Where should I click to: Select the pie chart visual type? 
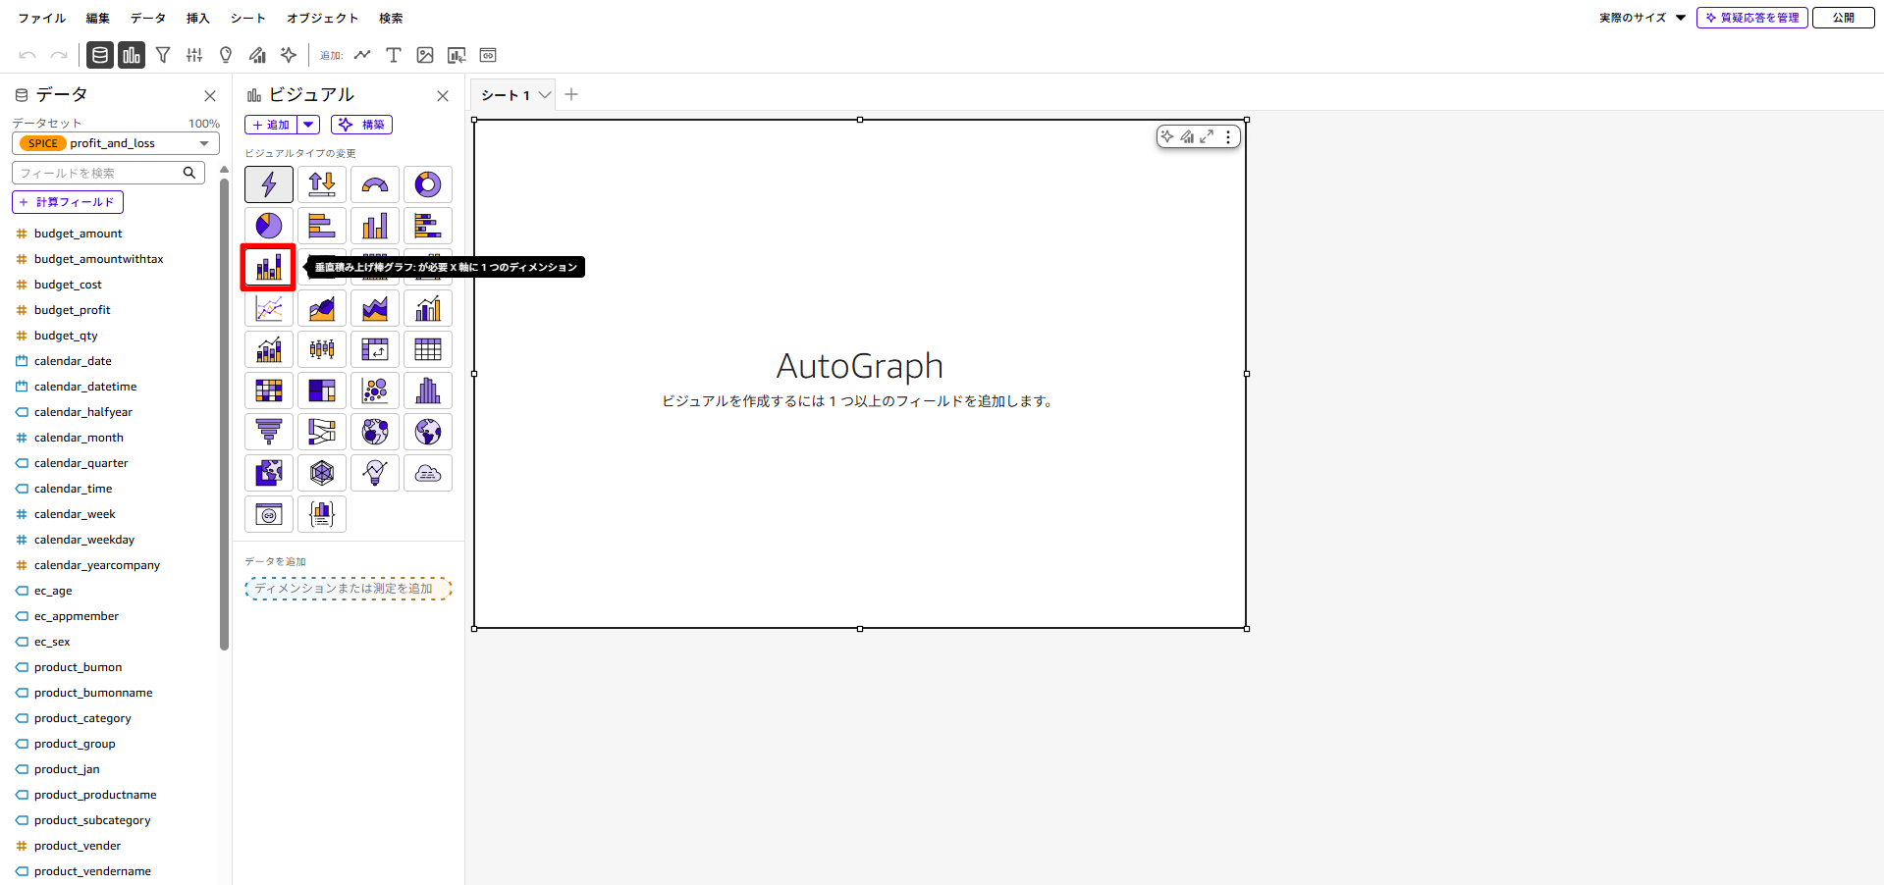point(269,226)
